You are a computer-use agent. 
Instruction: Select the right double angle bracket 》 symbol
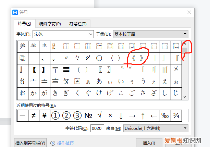[144, 58]
